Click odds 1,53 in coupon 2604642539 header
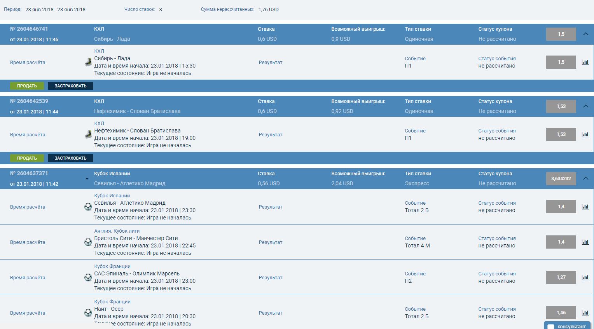Image resolution: width=594 pixels, height=329 pixels. click(561, 106)
